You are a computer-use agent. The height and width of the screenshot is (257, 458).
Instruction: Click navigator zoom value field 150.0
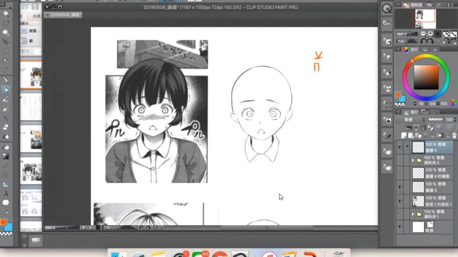point(403,34)
